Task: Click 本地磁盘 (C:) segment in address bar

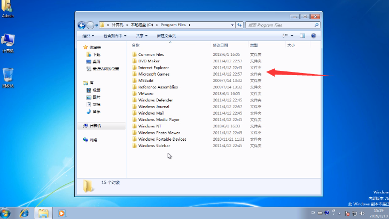Action: click(x=142, y=25)
